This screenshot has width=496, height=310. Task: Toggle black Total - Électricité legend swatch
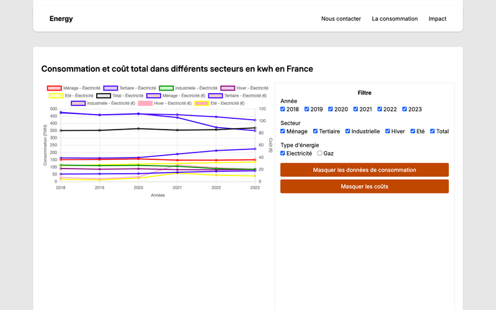[104, 96]
